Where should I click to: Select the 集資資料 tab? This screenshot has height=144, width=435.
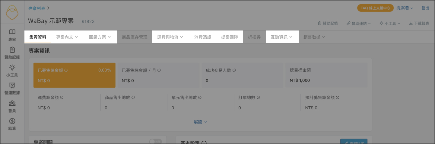click(x=38, y=37)
